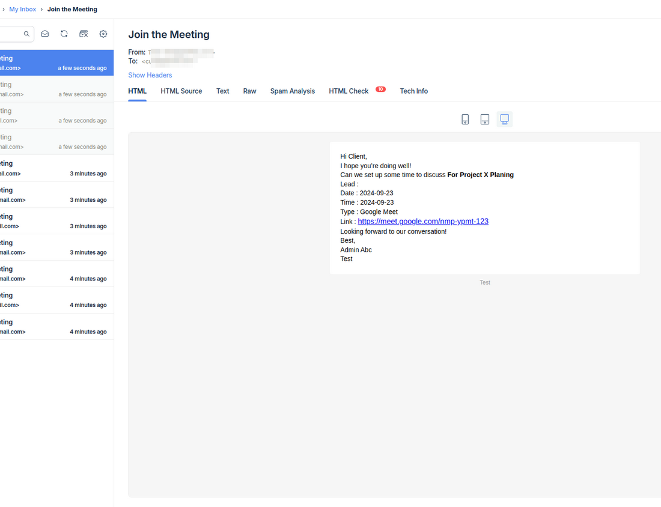Enable desktop preview mode
This screenshot has height=507, width=661.
[x=504, y=119]
